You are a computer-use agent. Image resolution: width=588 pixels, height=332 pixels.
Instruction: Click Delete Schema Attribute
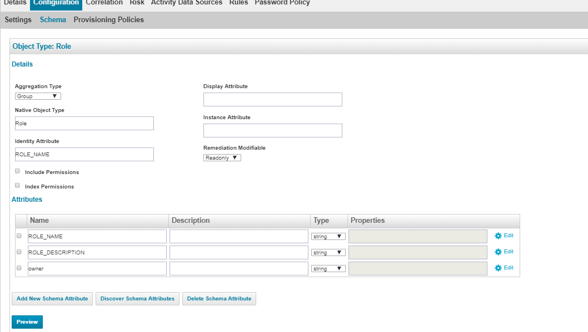coord(218,298)
